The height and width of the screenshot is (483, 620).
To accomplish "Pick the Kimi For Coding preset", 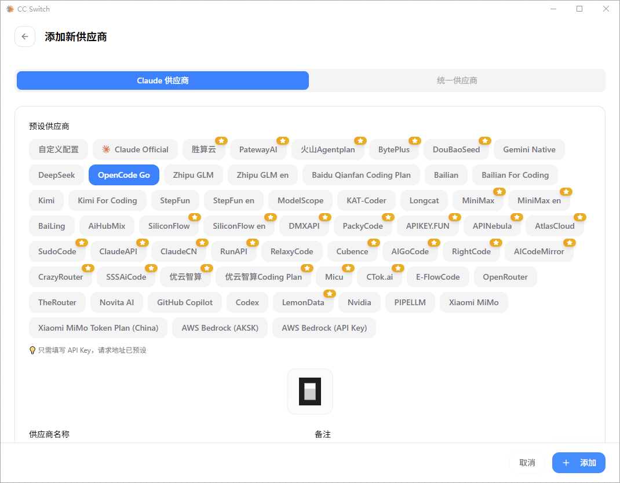I will [107, 200].
